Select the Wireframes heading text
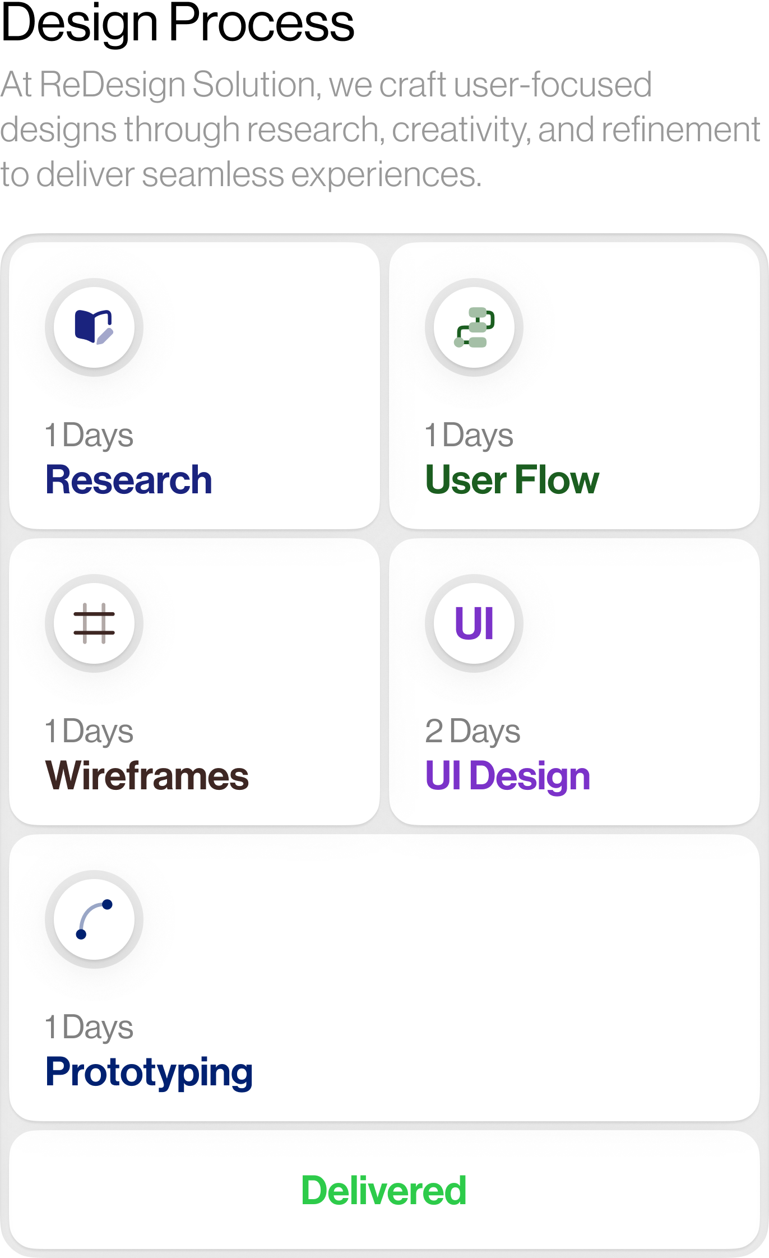Screen dimensions: 769x1258 (x=147, y=776)
